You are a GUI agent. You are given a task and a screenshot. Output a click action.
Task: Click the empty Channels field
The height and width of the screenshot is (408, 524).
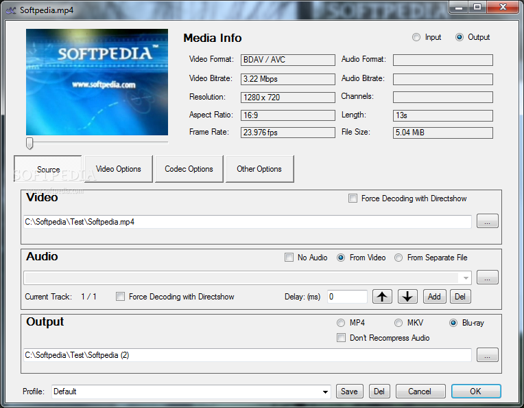coord(443,97)
